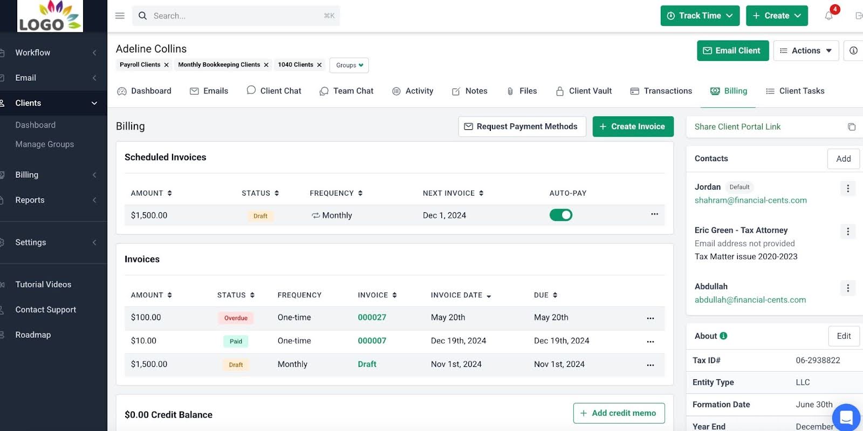Open options for Jordan contact
The width and height of the screenshot is (863, 431).
[x=848, y=188]
